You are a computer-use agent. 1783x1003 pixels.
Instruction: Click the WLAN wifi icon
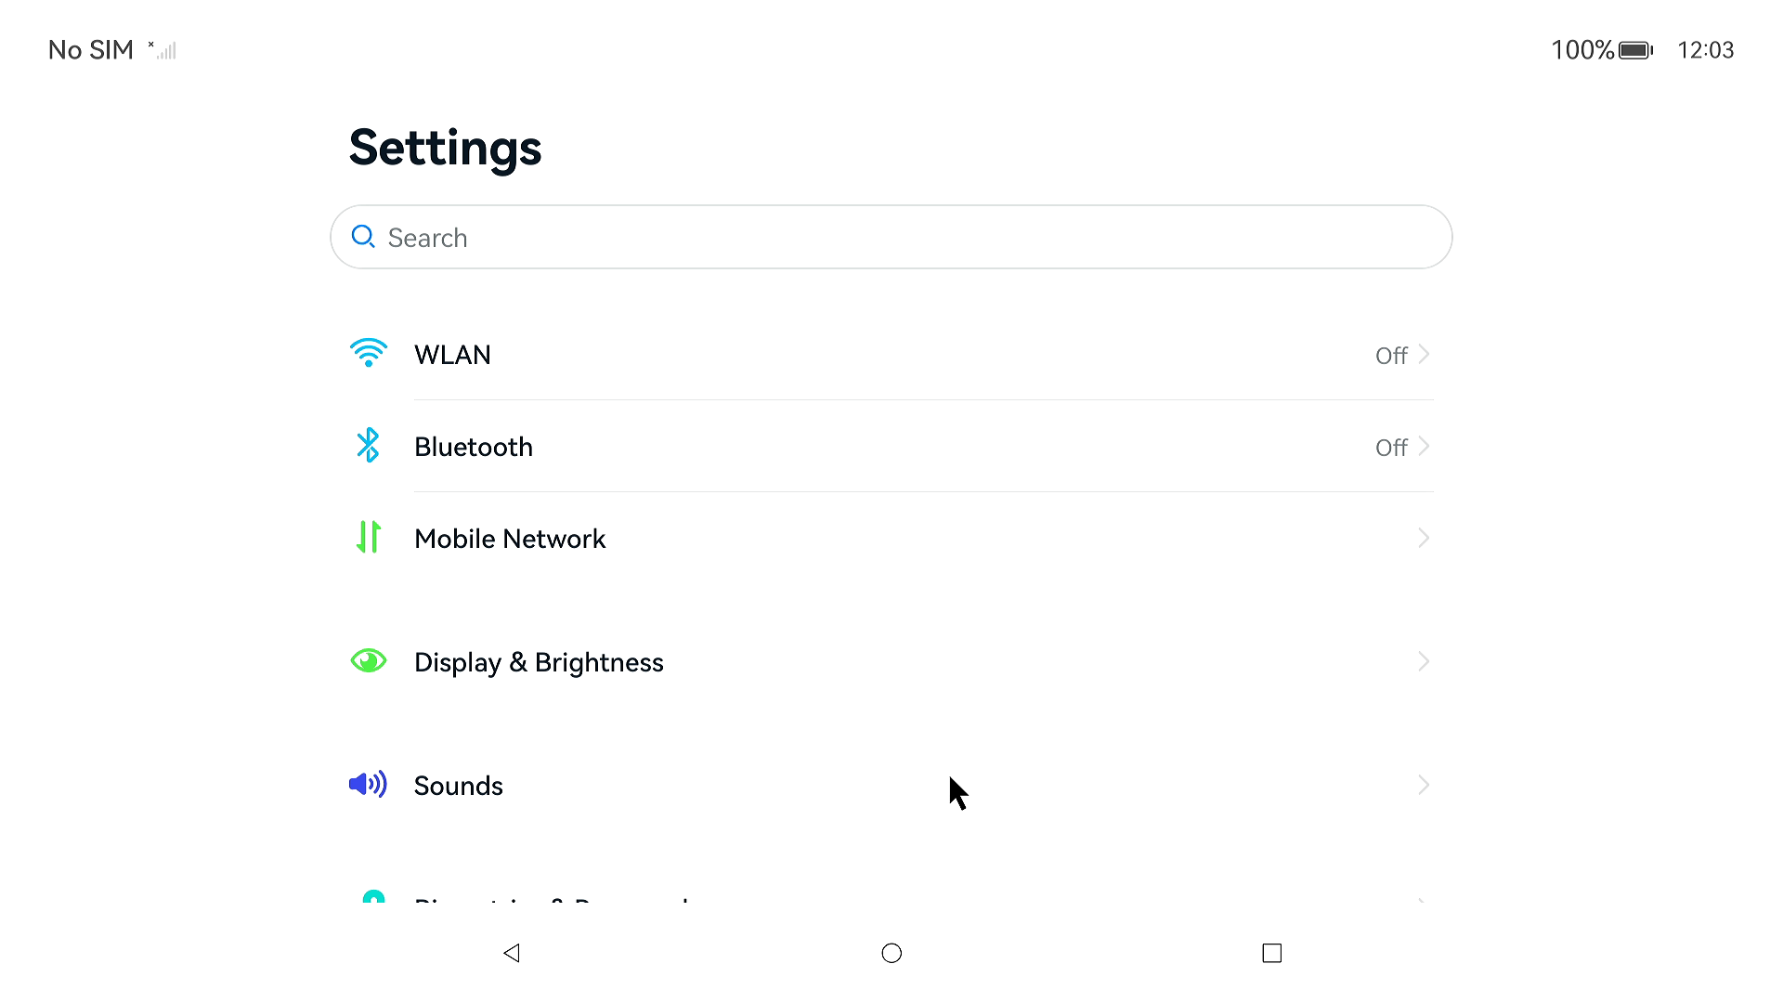click(x=369, y=354)
